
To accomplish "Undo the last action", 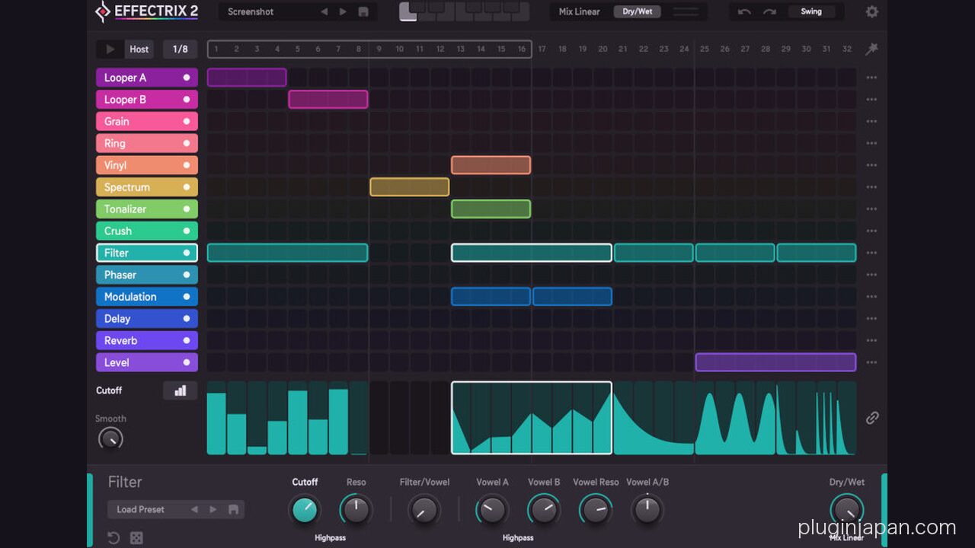I will [x=744, y=11].
